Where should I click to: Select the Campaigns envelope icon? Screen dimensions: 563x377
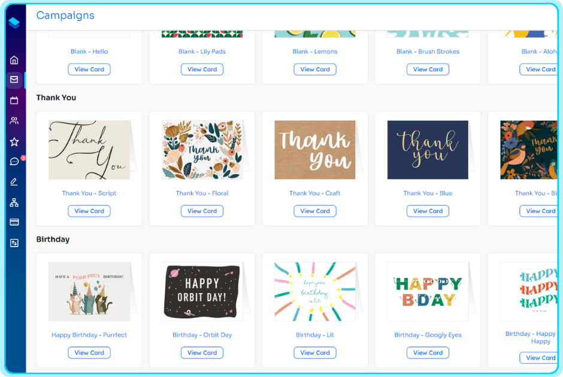tap(14, 80)
